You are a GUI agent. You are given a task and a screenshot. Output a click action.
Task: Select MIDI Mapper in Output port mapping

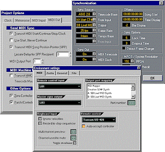click(109, 86)
